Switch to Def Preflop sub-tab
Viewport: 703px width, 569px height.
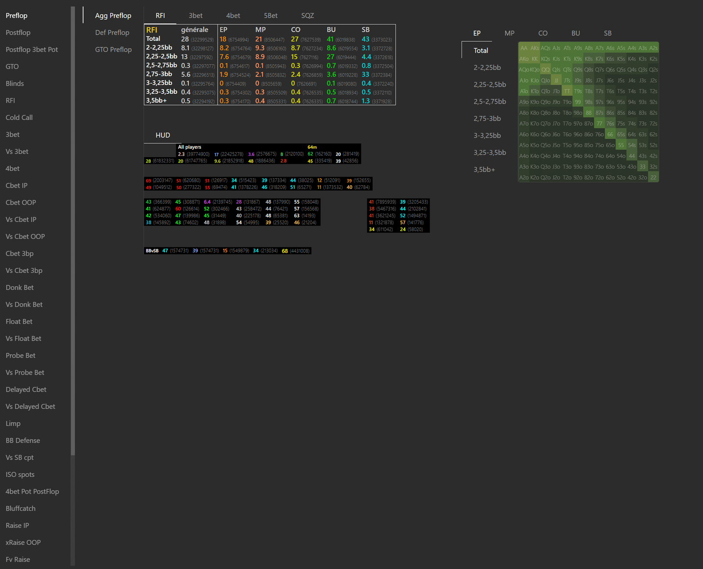(112, 32)
